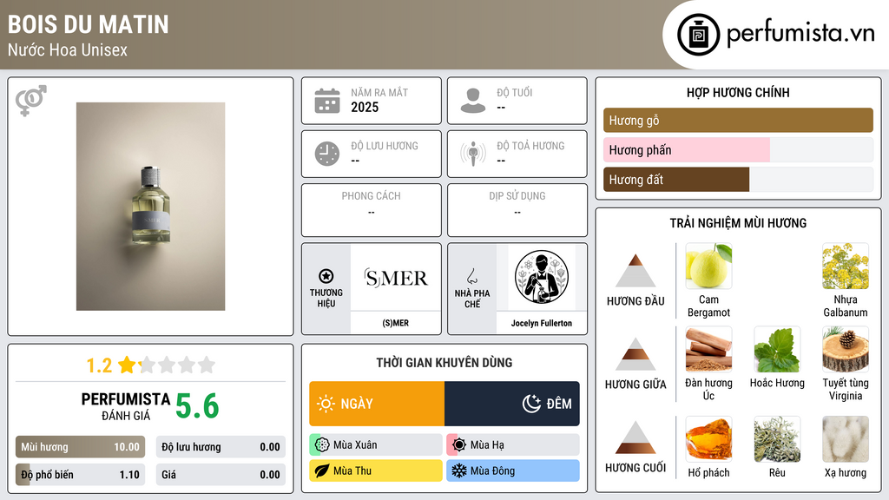
Task: Click the perfumista.vn bottle logo icon
Action: (x=699, y=35)
